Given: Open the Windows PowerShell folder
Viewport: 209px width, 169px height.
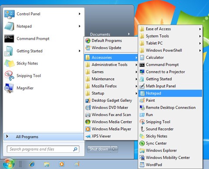Looking at the screenshot, I should tap(170, 50).
